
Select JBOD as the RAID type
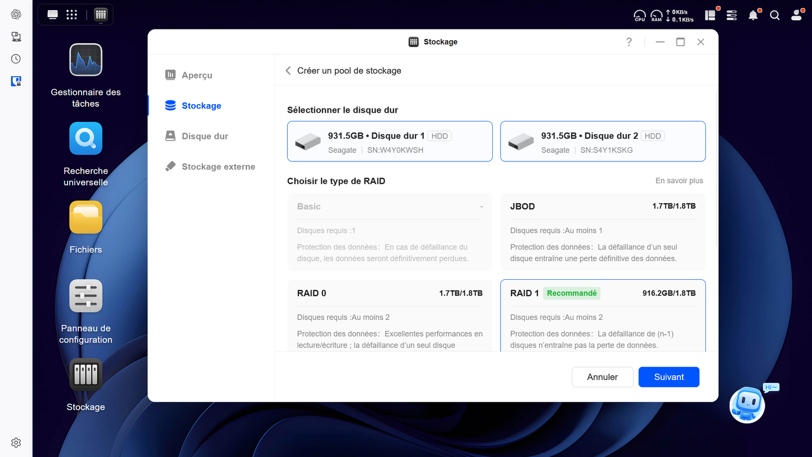point(602,231)
